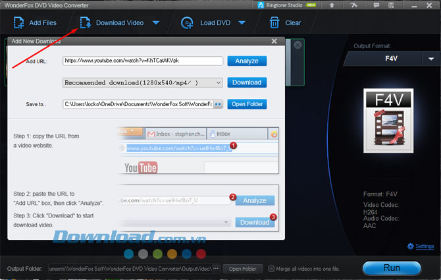Viewport: 441px width, 280px height.
Task: Launch Ringtone Studio from title bar
Action: click(286, 5)
